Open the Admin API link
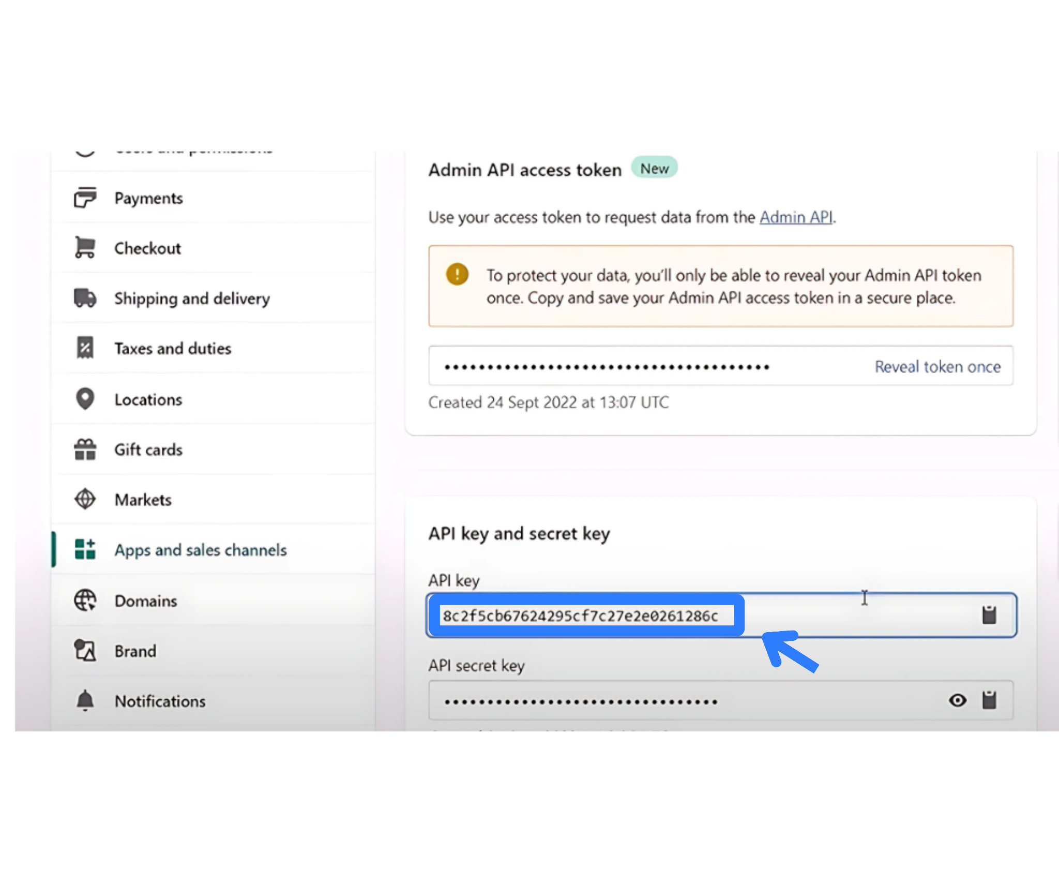Image resolution: width=1059 pixels, height=883 pixels. (x=796, y=217)
